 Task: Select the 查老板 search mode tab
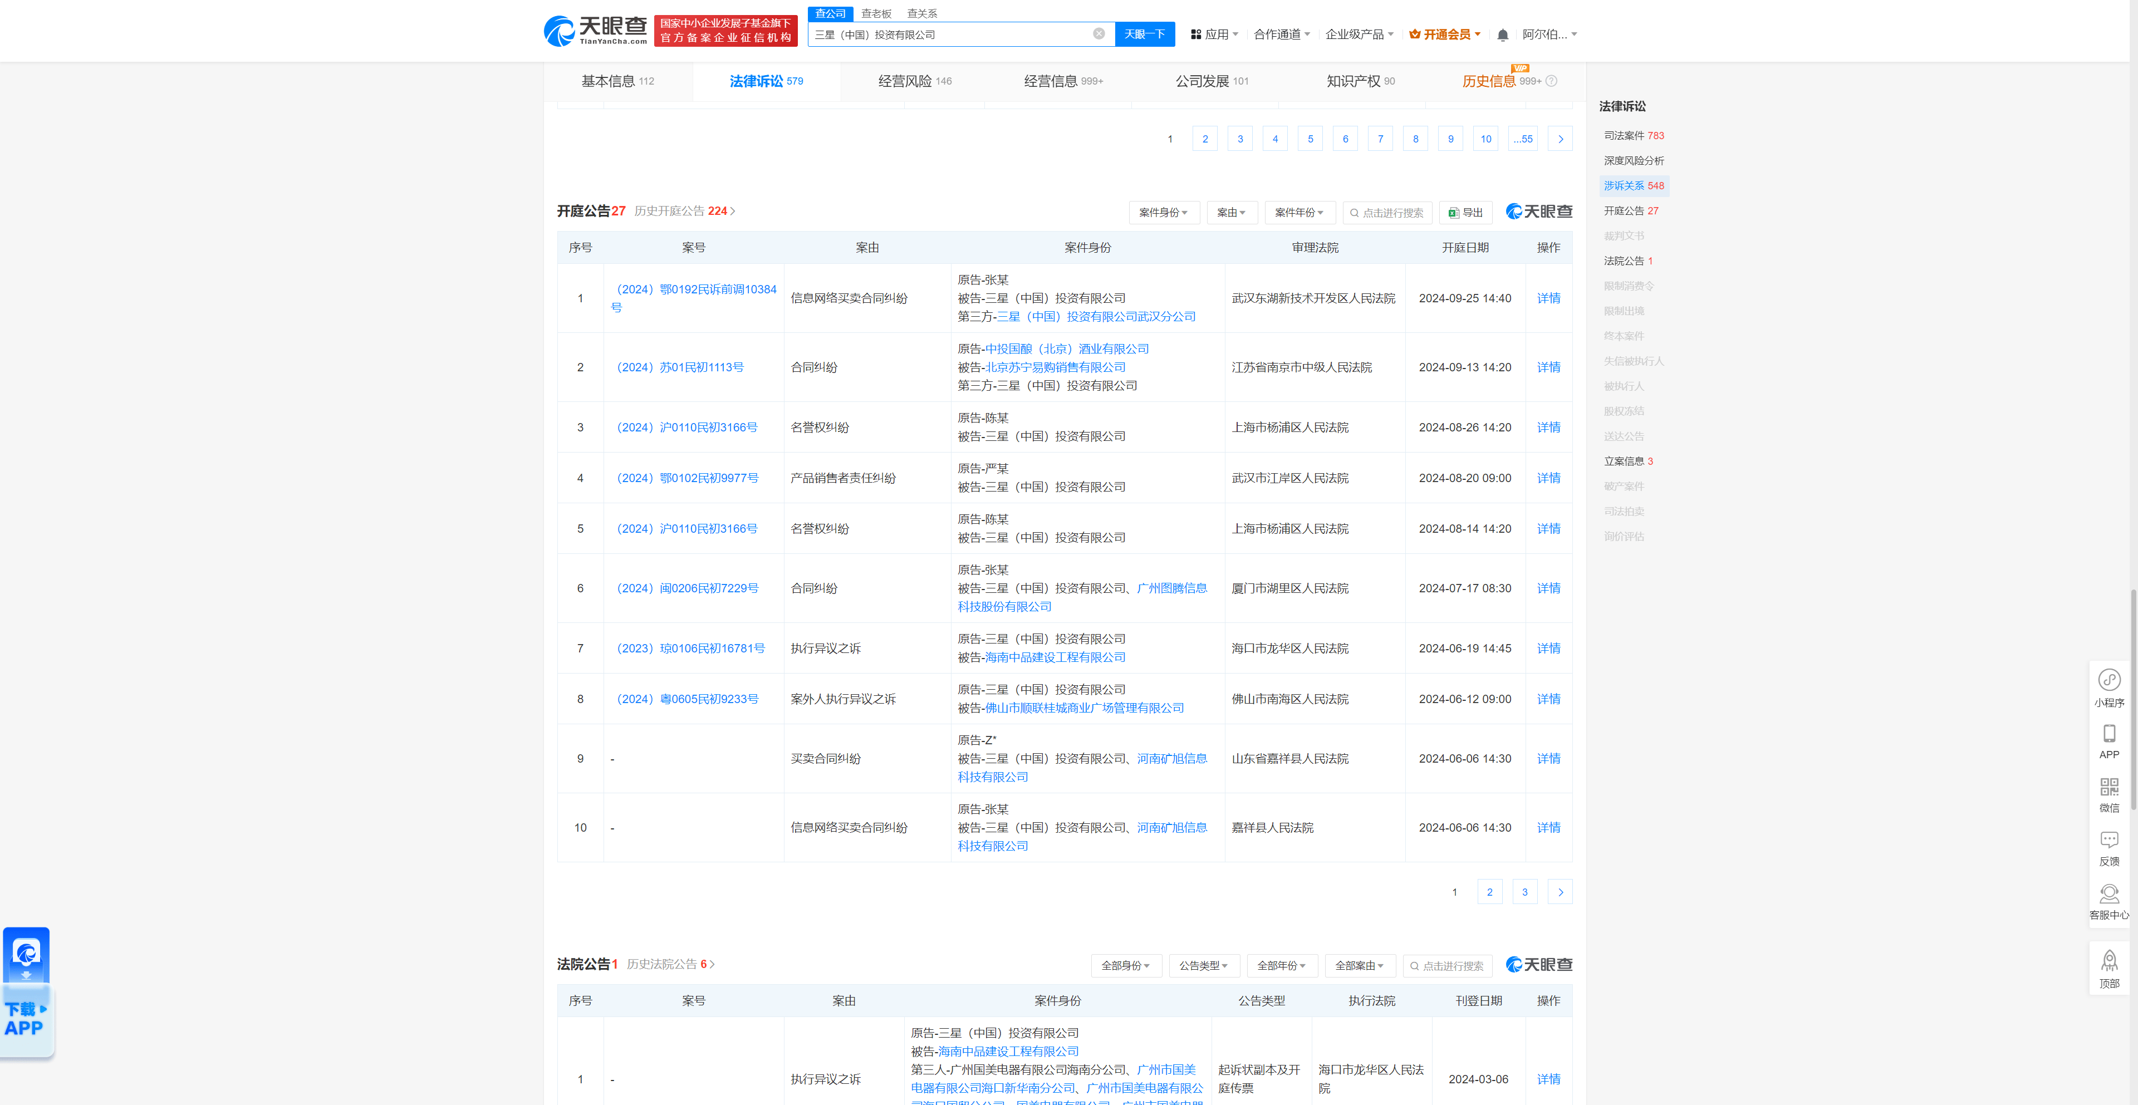876,13
